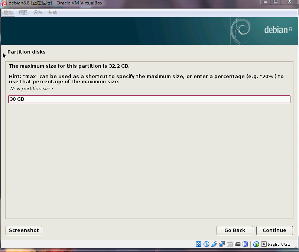The height and width of the screenshot is (252, 299).
Task: Open the shared folders status icon
Action: pyautogui.click(x=230, y=244)
